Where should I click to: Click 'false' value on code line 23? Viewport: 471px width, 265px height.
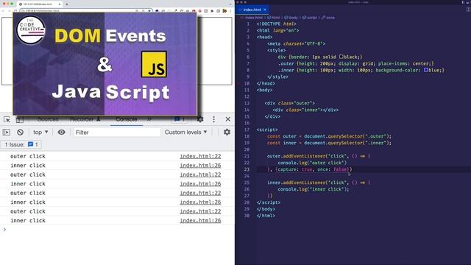pos(340,169)
